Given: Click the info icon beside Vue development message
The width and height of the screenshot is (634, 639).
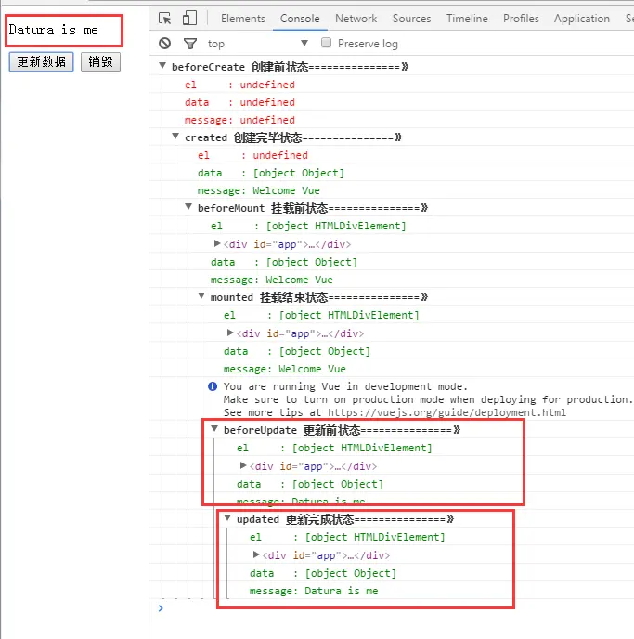Looking at the screenshot, I should 213,386.
